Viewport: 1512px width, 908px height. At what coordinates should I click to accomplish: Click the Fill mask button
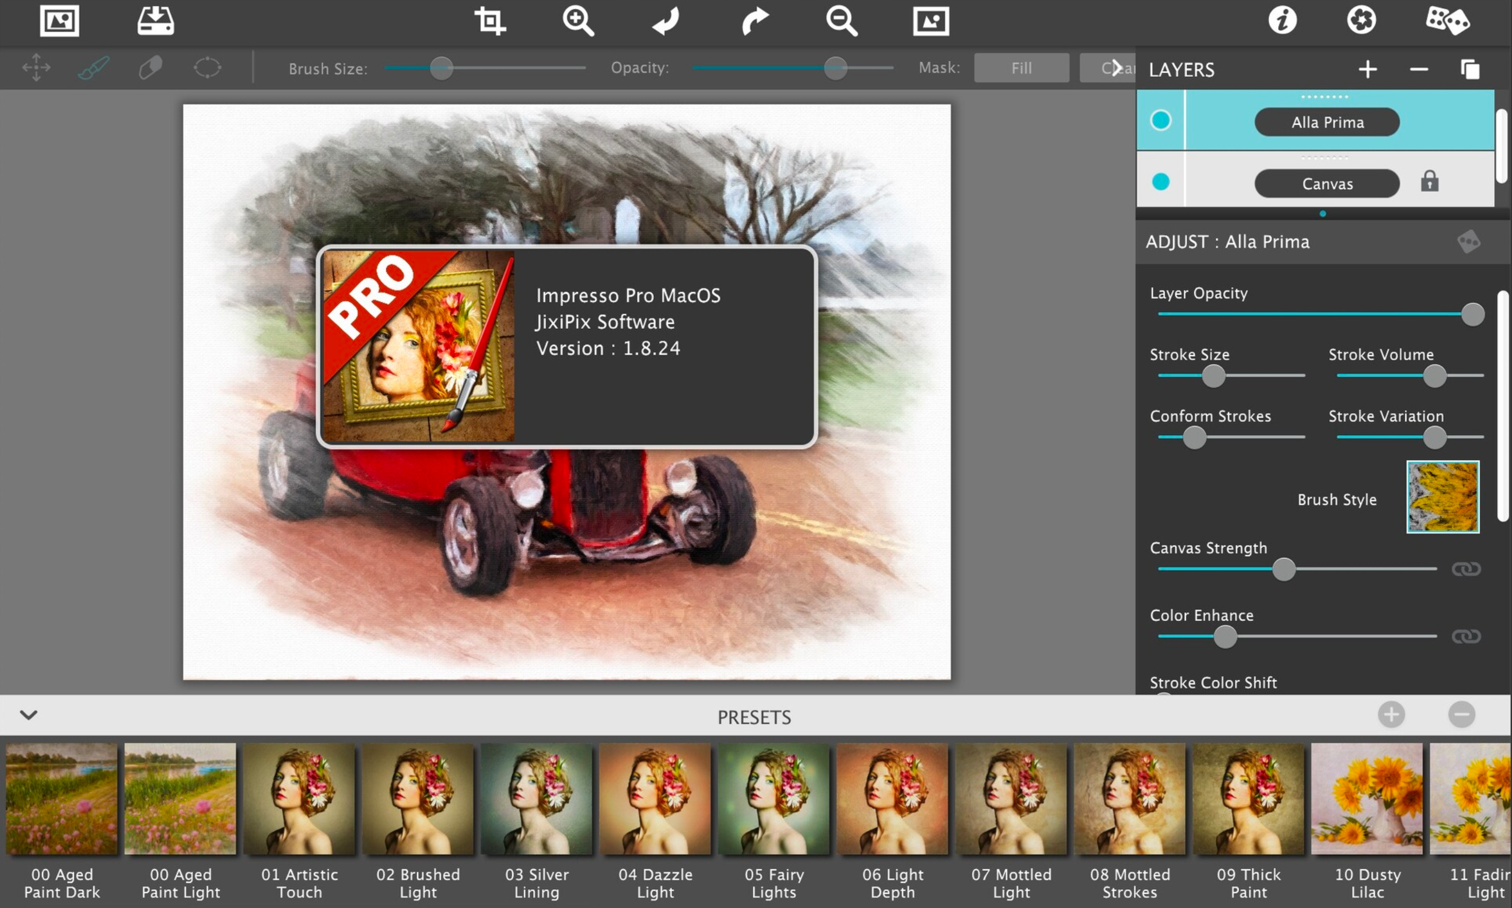[1021, 68]
